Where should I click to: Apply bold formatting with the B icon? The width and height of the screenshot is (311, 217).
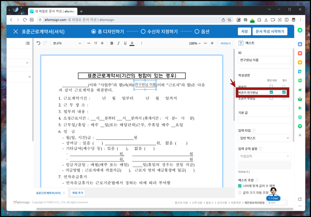[x=112, y=43]
